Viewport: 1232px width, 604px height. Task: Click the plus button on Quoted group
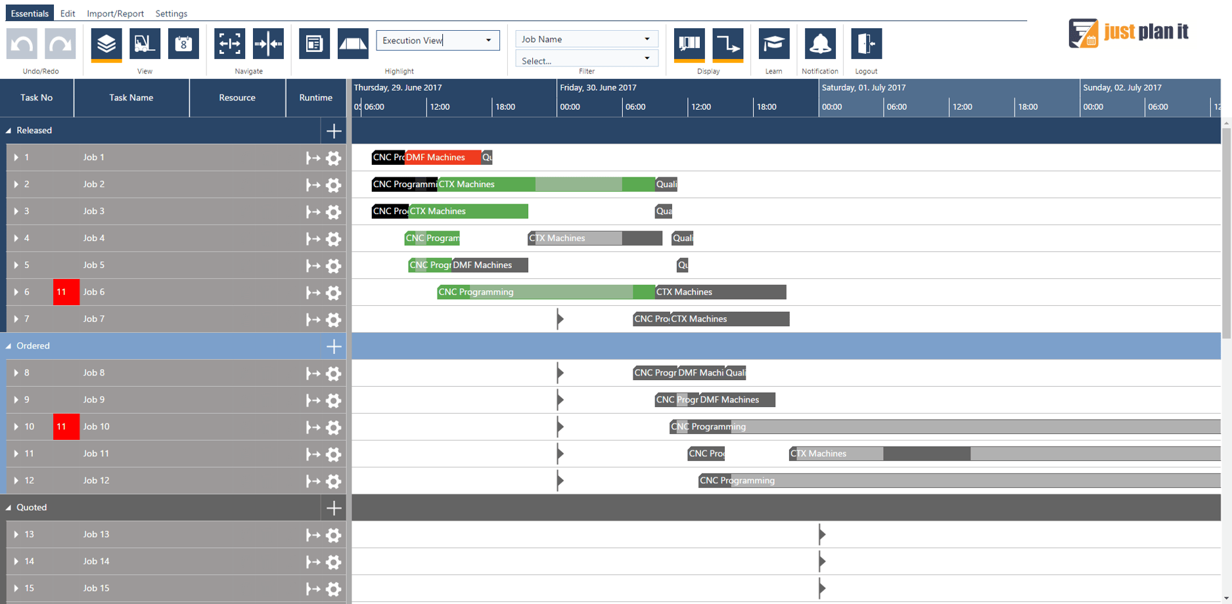[x=334, y=507]
